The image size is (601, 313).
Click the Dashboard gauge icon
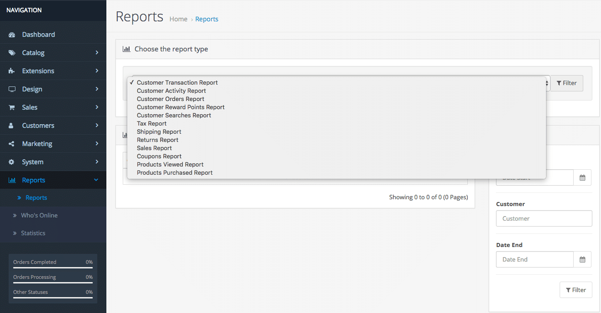[x=12, y=35]
